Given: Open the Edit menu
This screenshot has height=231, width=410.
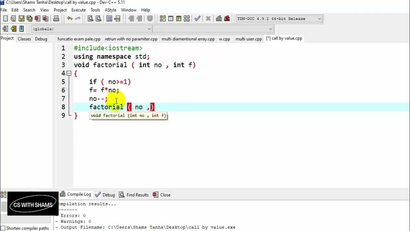Looking at the screenshot, I should pos(15,10).
